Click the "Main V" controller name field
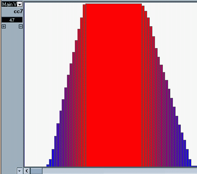The image size is (197, 174). click(10, 4)
